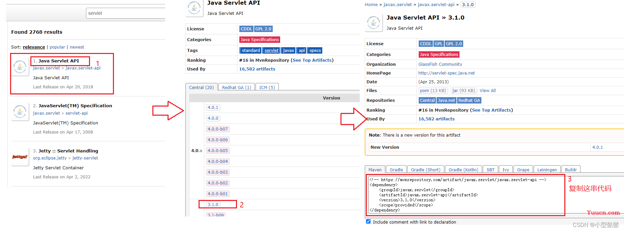This screenshot has width=624, height=231.
Task: Click the servlet search input field
Action: click(126, 13)
